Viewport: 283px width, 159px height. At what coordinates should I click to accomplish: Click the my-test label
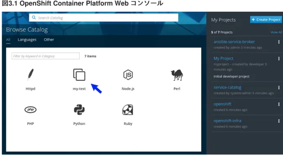tap(79, 89)
